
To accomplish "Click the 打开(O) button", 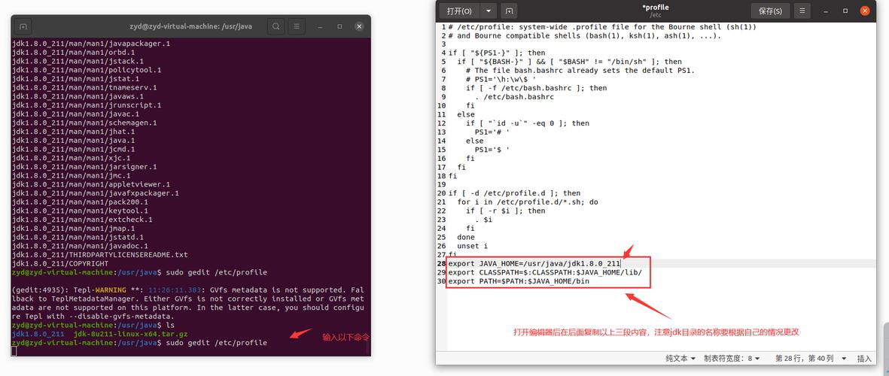I will click(x=459, y=11).
